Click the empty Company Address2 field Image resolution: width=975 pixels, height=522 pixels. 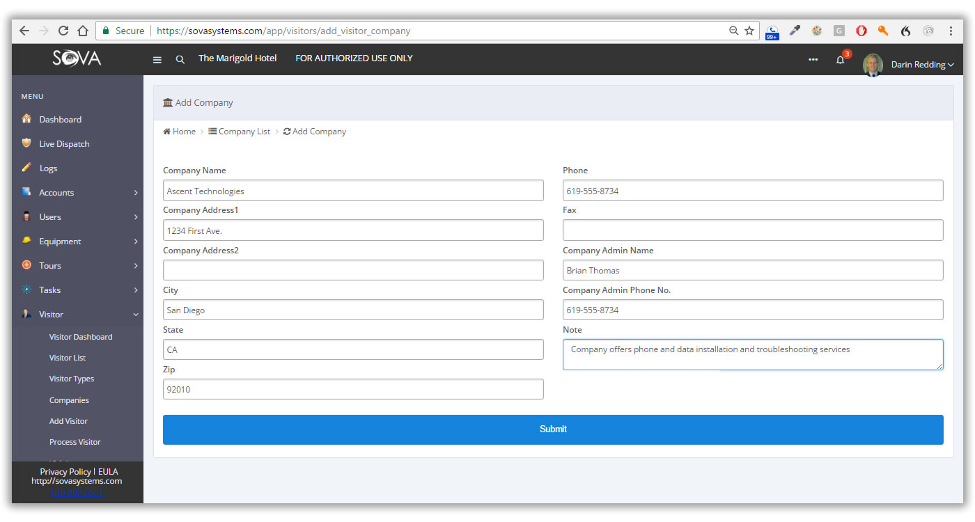pos(353,270)
